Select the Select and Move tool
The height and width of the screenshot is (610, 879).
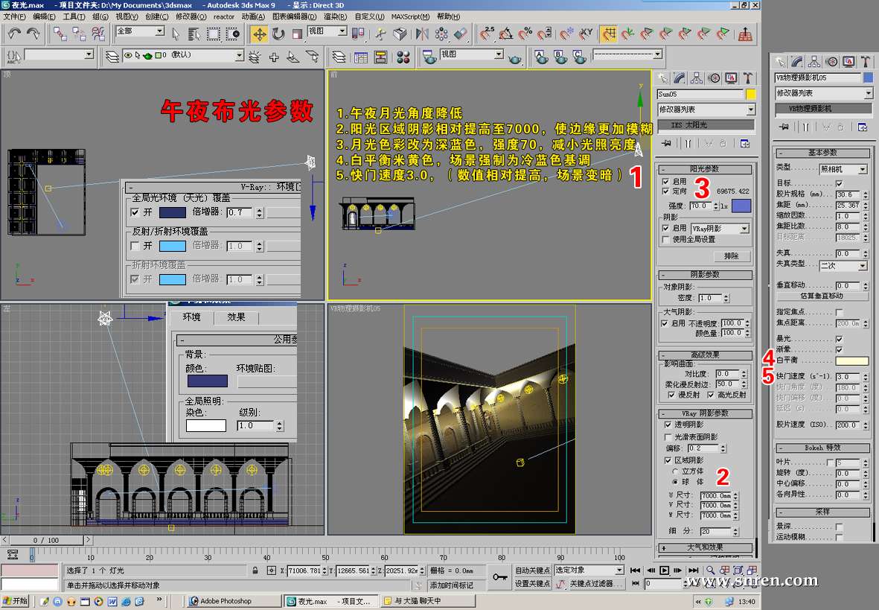(259, 34)
